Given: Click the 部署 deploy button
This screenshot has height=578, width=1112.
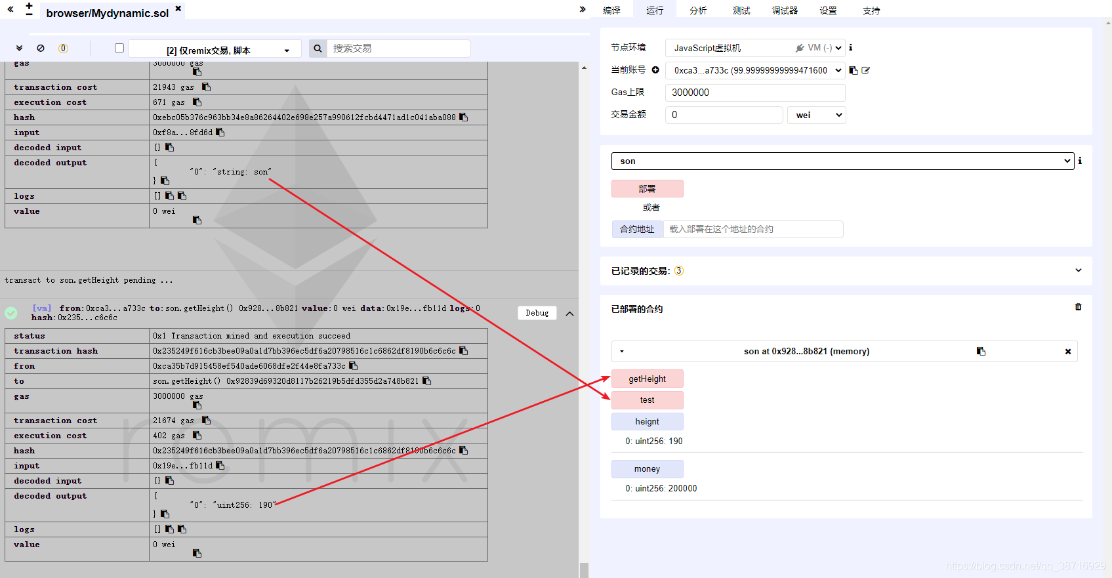Looking at the screenshot, I should [648, 188].
